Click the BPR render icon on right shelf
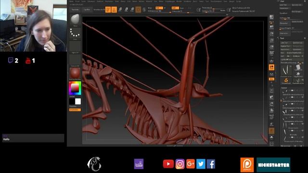Viewport: 308px width, 173px height. point(271,17)
